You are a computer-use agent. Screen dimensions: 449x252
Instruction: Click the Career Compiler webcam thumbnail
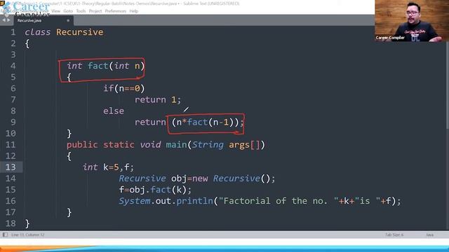(412, 21)
